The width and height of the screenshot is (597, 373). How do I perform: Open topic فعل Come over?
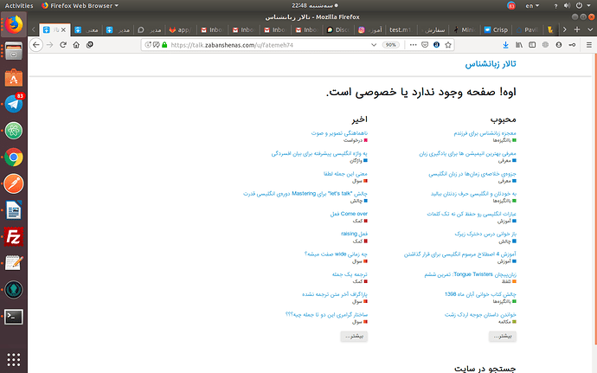tap(349, 214)
